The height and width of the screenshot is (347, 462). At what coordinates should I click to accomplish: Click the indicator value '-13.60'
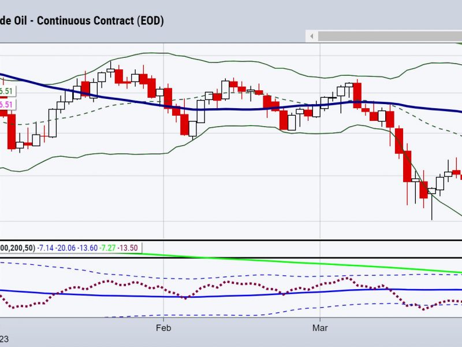[87, 248]
